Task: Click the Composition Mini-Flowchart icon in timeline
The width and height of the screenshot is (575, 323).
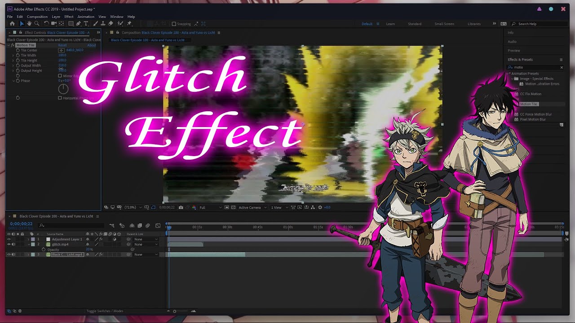Action: coord(112,226)
